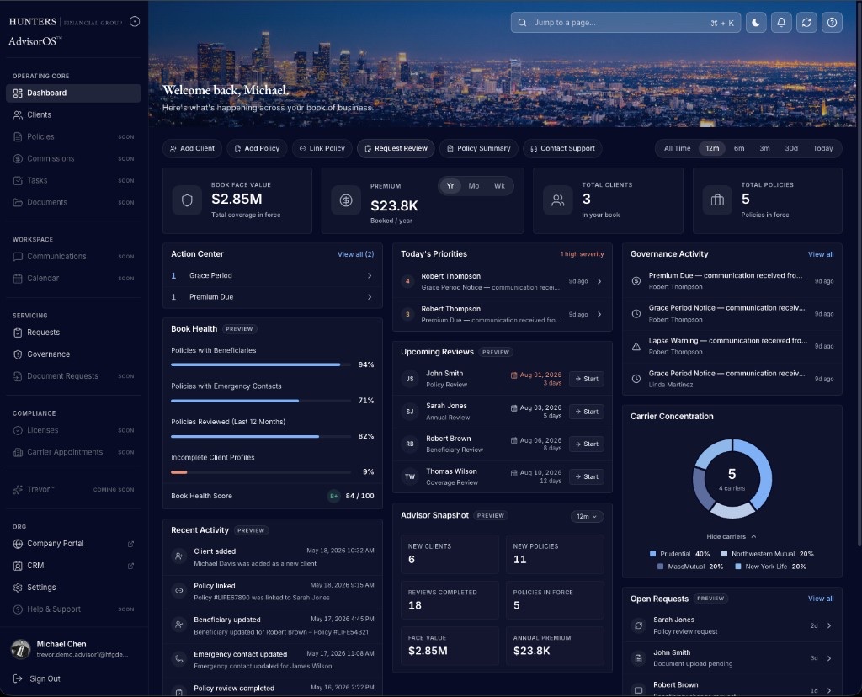
Task: Click the Policy linked activity icon
Action: tap(178, 591)
